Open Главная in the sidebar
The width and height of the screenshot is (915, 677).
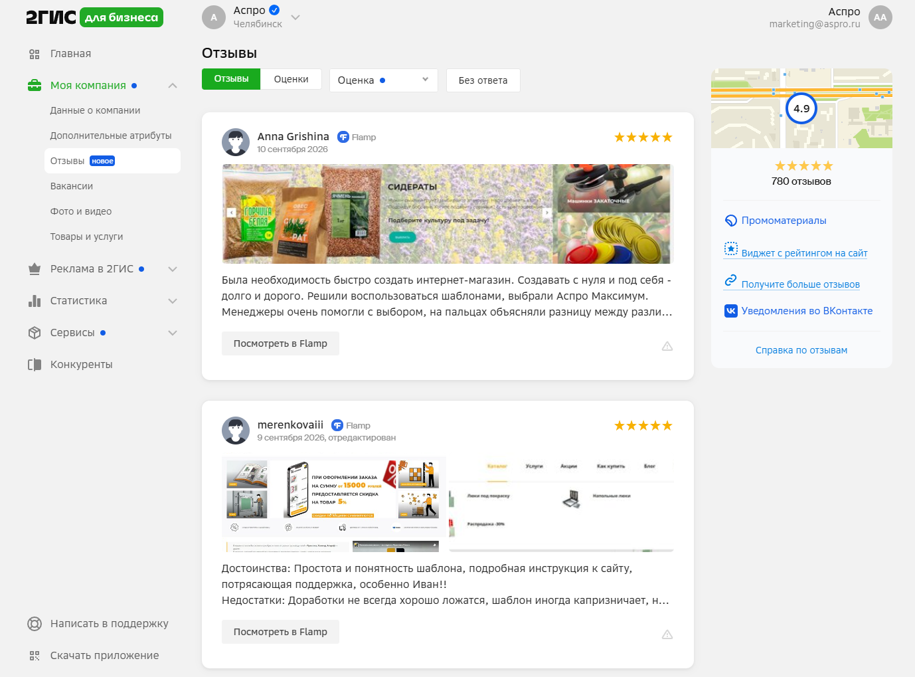click(70, 54)
